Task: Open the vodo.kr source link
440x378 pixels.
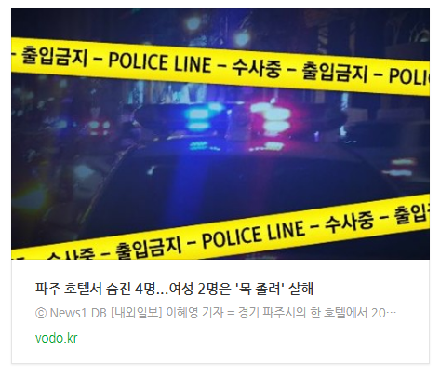Action: coord(56,338)
